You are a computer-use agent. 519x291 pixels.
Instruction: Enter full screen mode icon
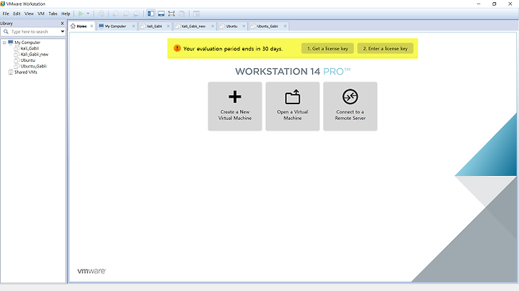[x=171, y=14]
